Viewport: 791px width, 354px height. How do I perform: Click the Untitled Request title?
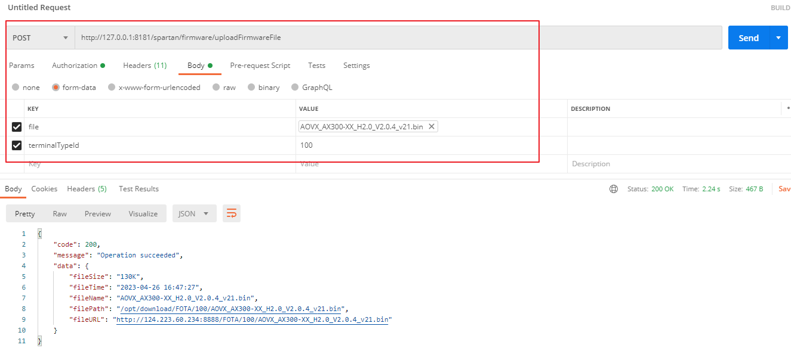39,8
